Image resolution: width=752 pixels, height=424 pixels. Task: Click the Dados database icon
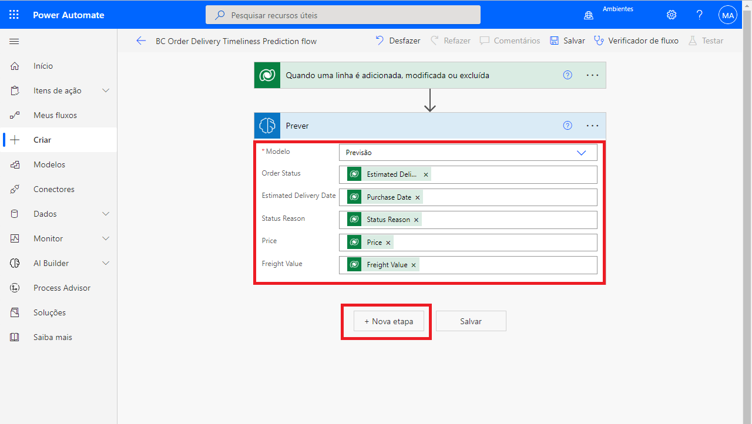pyautogui.click(x=15, y=214)
